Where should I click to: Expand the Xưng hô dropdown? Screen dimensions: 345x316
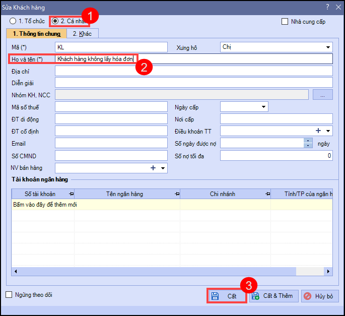tap(328, 47)
